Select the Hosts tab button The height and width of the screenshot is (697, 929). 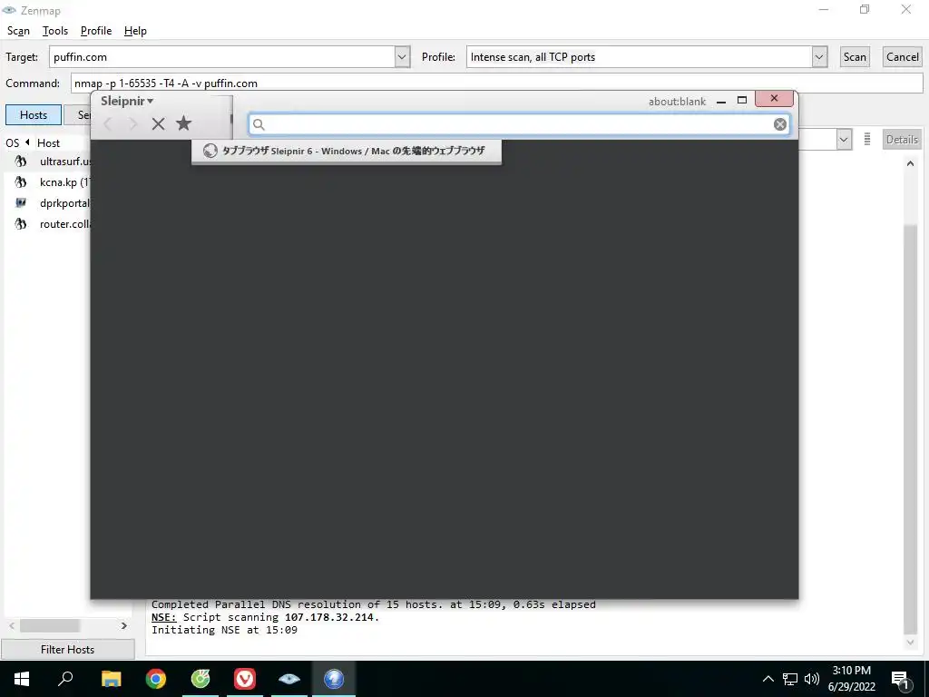coord(34,115)
